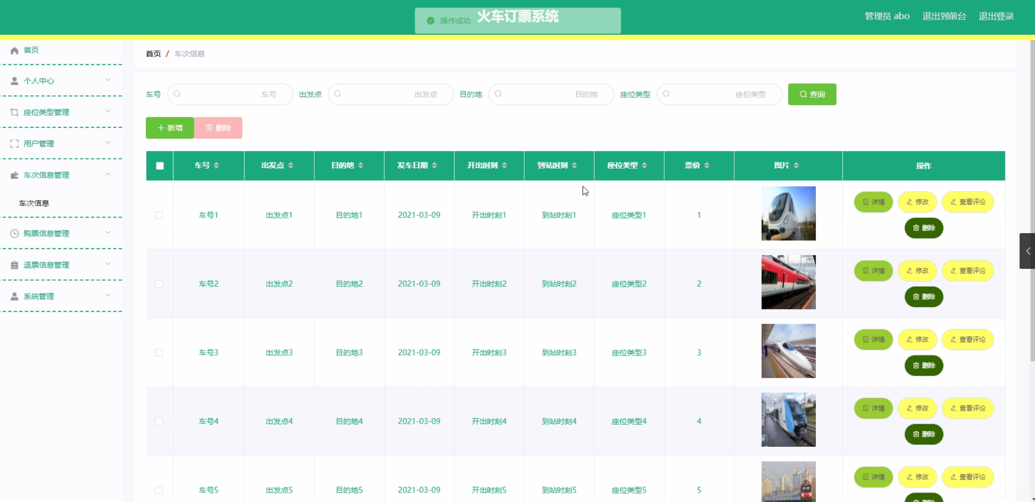This screenshot has width=1035, height=502.
Task: Click the clock icon beside 购票信息管理
Action: coord(15,234)
